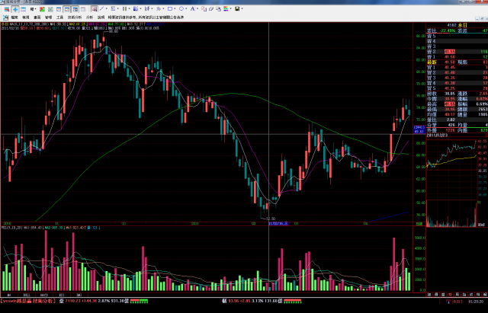
Task: Open dropdown arrow beside fan wave tool
Action: (163, 8)
